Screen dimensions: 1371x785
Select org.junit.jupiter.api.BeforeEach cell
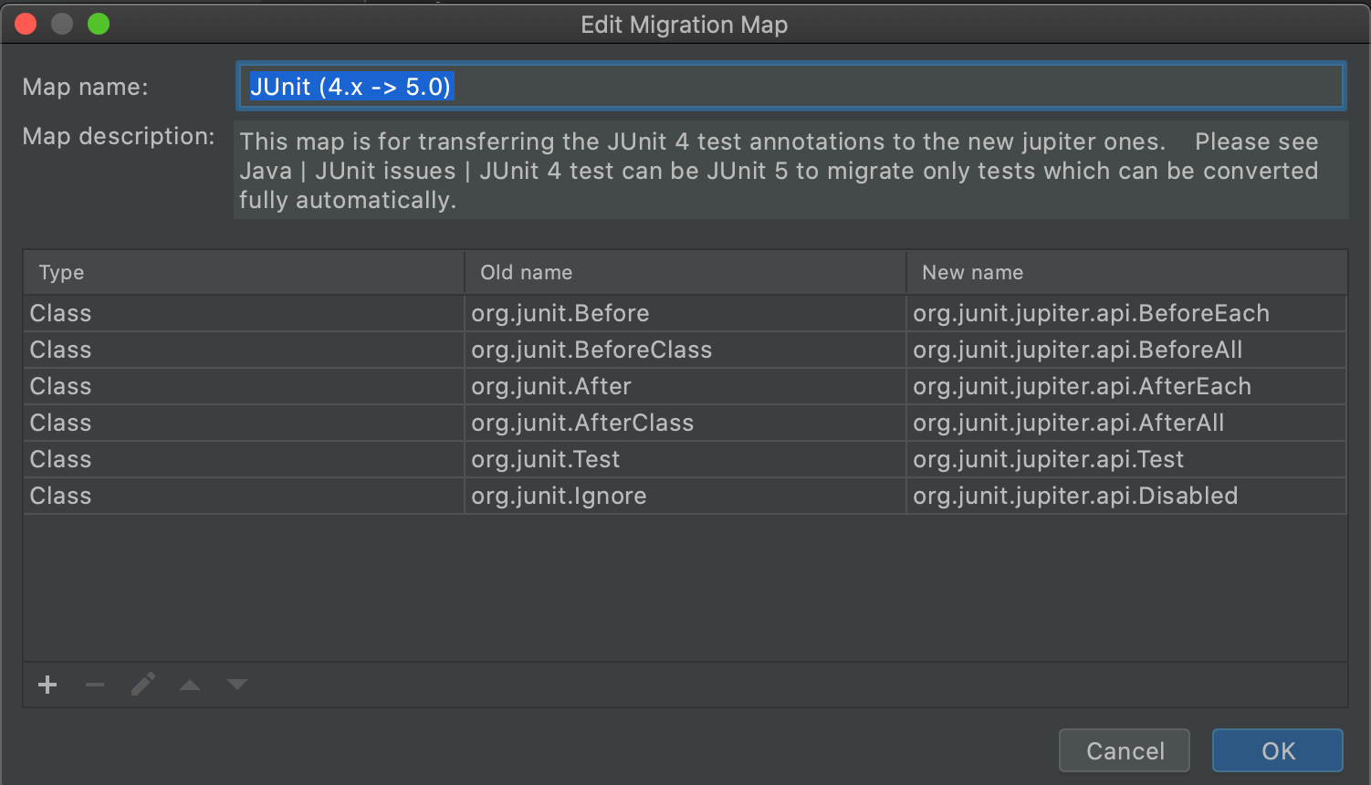1126,313
